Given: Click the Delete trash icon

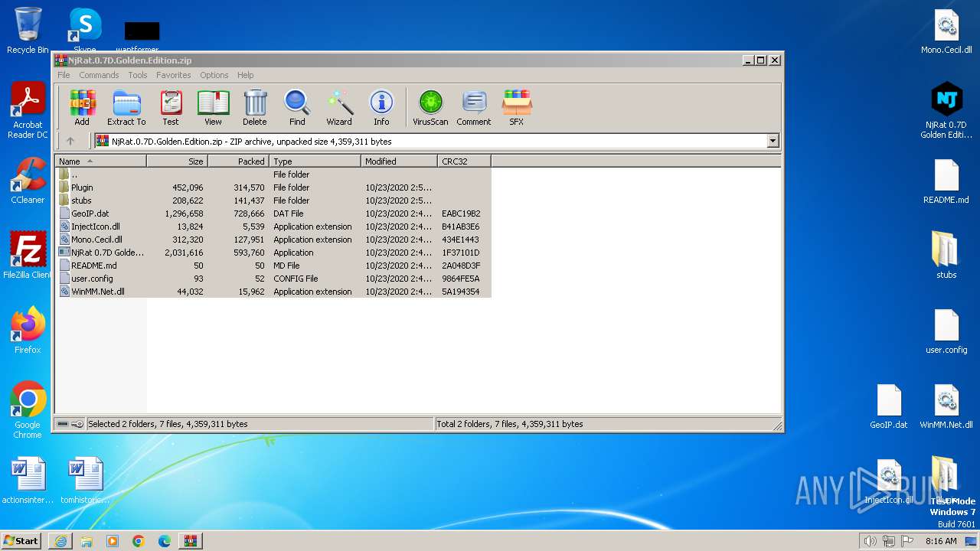Looking at the screenshot, I should coord(255,108).
